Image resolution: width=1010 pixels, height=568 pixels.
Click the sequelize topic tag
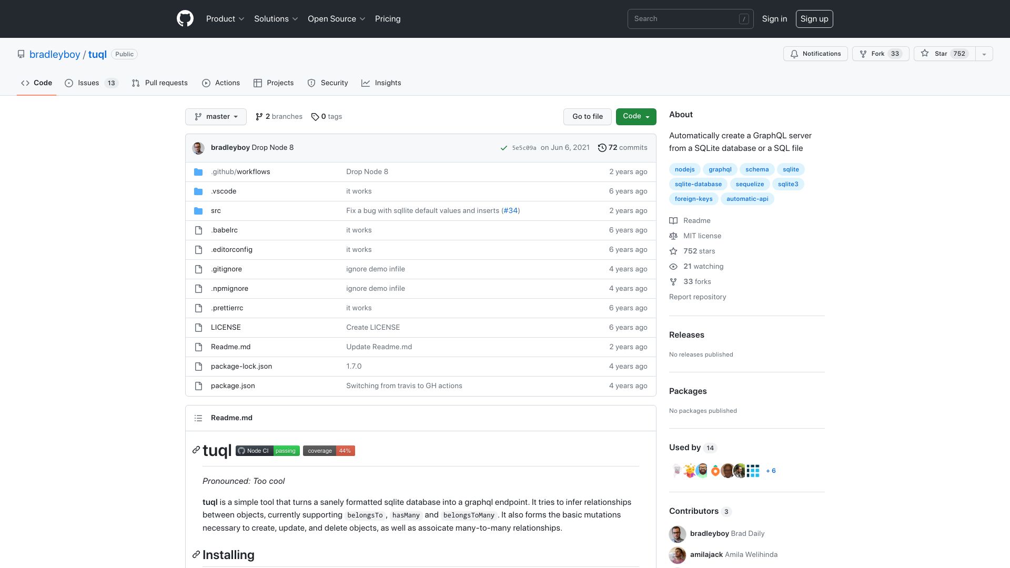click(x=750, y=184)
